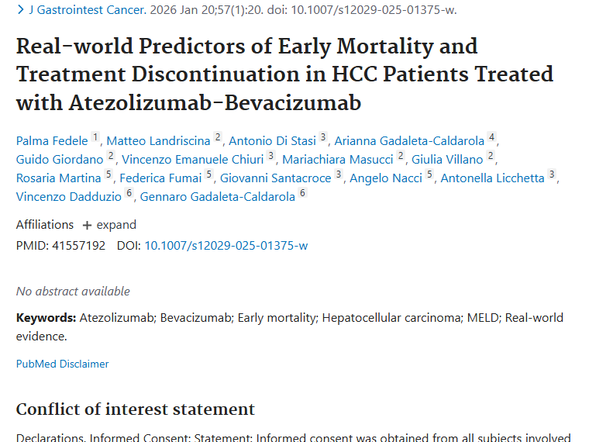Click author Antonella Licchetta

pyautogui.click(x=492, y=178)
